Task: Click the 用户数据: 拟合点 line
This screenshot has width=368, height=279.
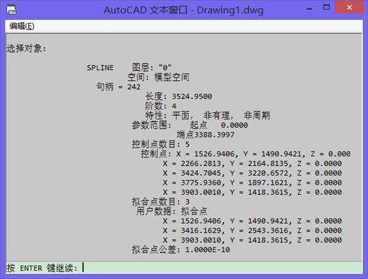Action: (x=172, y=212)
